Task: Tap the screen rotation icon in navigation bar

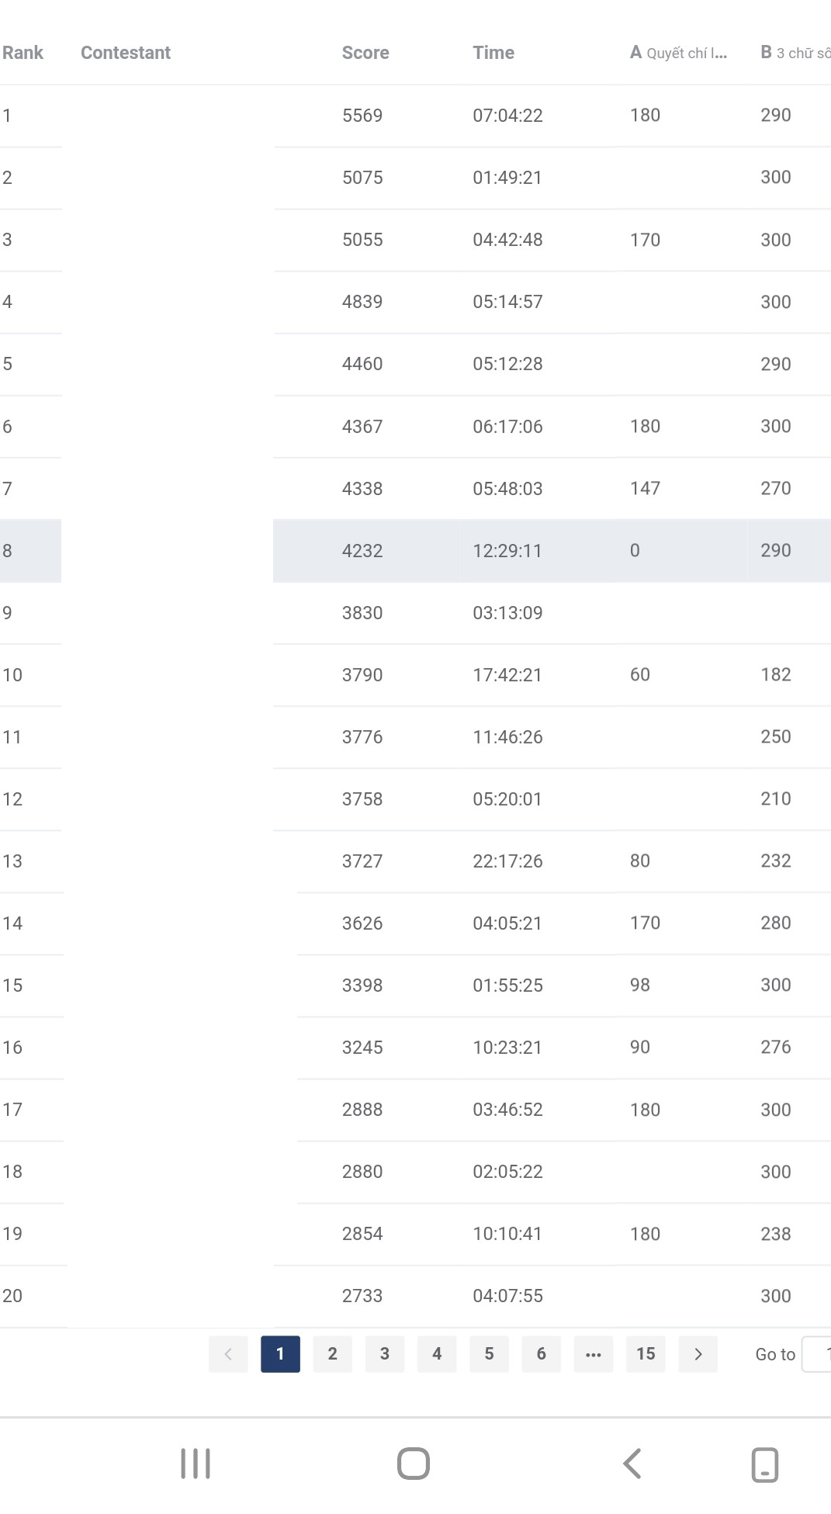Action: pyautogui.click(x=764, y=1464)
